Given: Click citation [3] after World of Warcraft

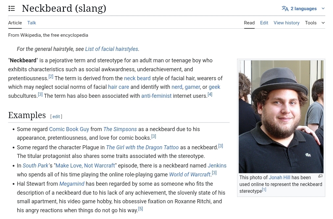Looking at the screenshot, I should coord(214,173).
